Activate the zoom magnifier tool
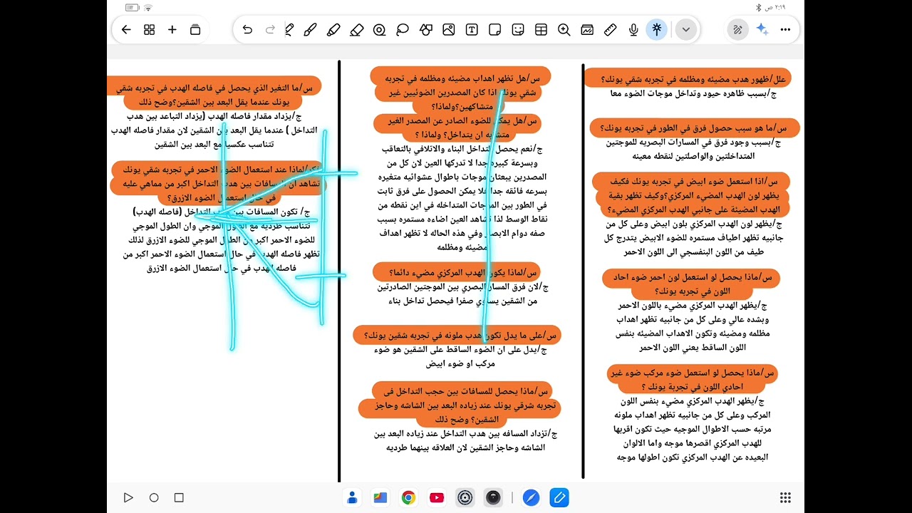This screenshot has width=912, height=513. pos(564,30)
